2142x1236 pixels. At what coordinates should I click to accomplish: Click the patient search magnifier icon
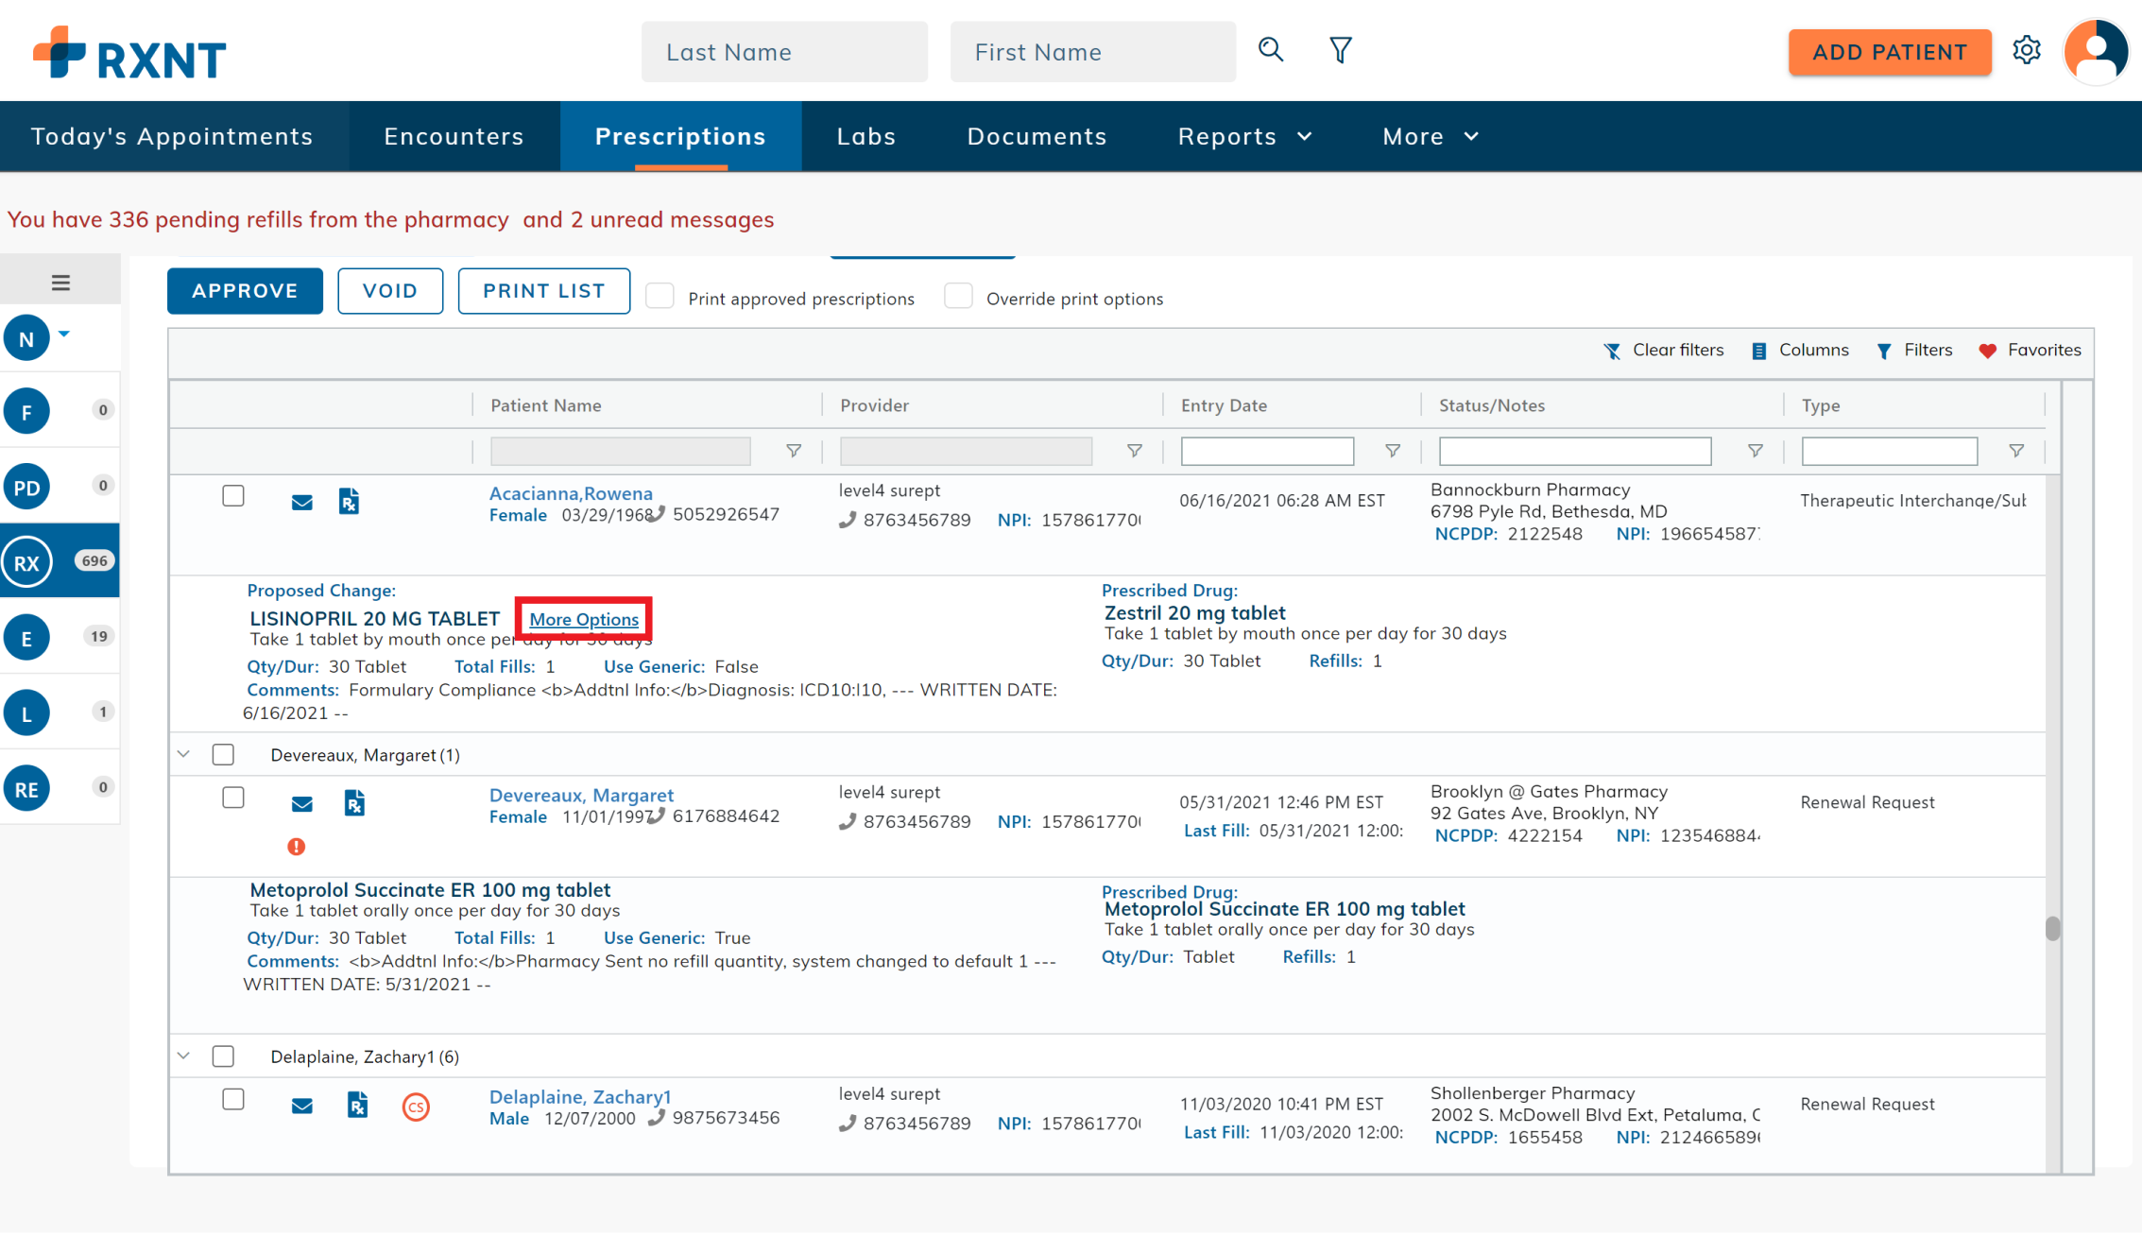pyautogui.click(x=1271, y=50)
